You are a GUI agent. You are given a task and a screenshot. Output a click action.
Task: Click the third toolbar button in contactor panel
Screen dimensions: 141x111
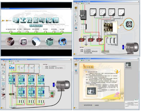pos(17,61)
